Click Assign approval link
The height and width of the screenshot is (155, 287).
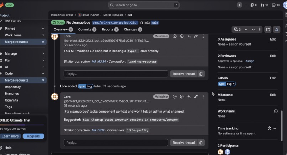point(250,61)
